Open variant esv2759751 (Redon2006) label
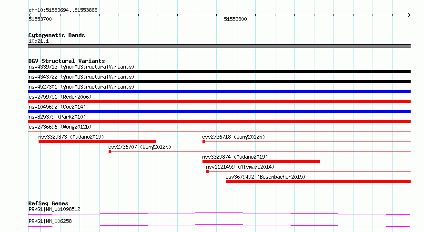 click(60, 97)
